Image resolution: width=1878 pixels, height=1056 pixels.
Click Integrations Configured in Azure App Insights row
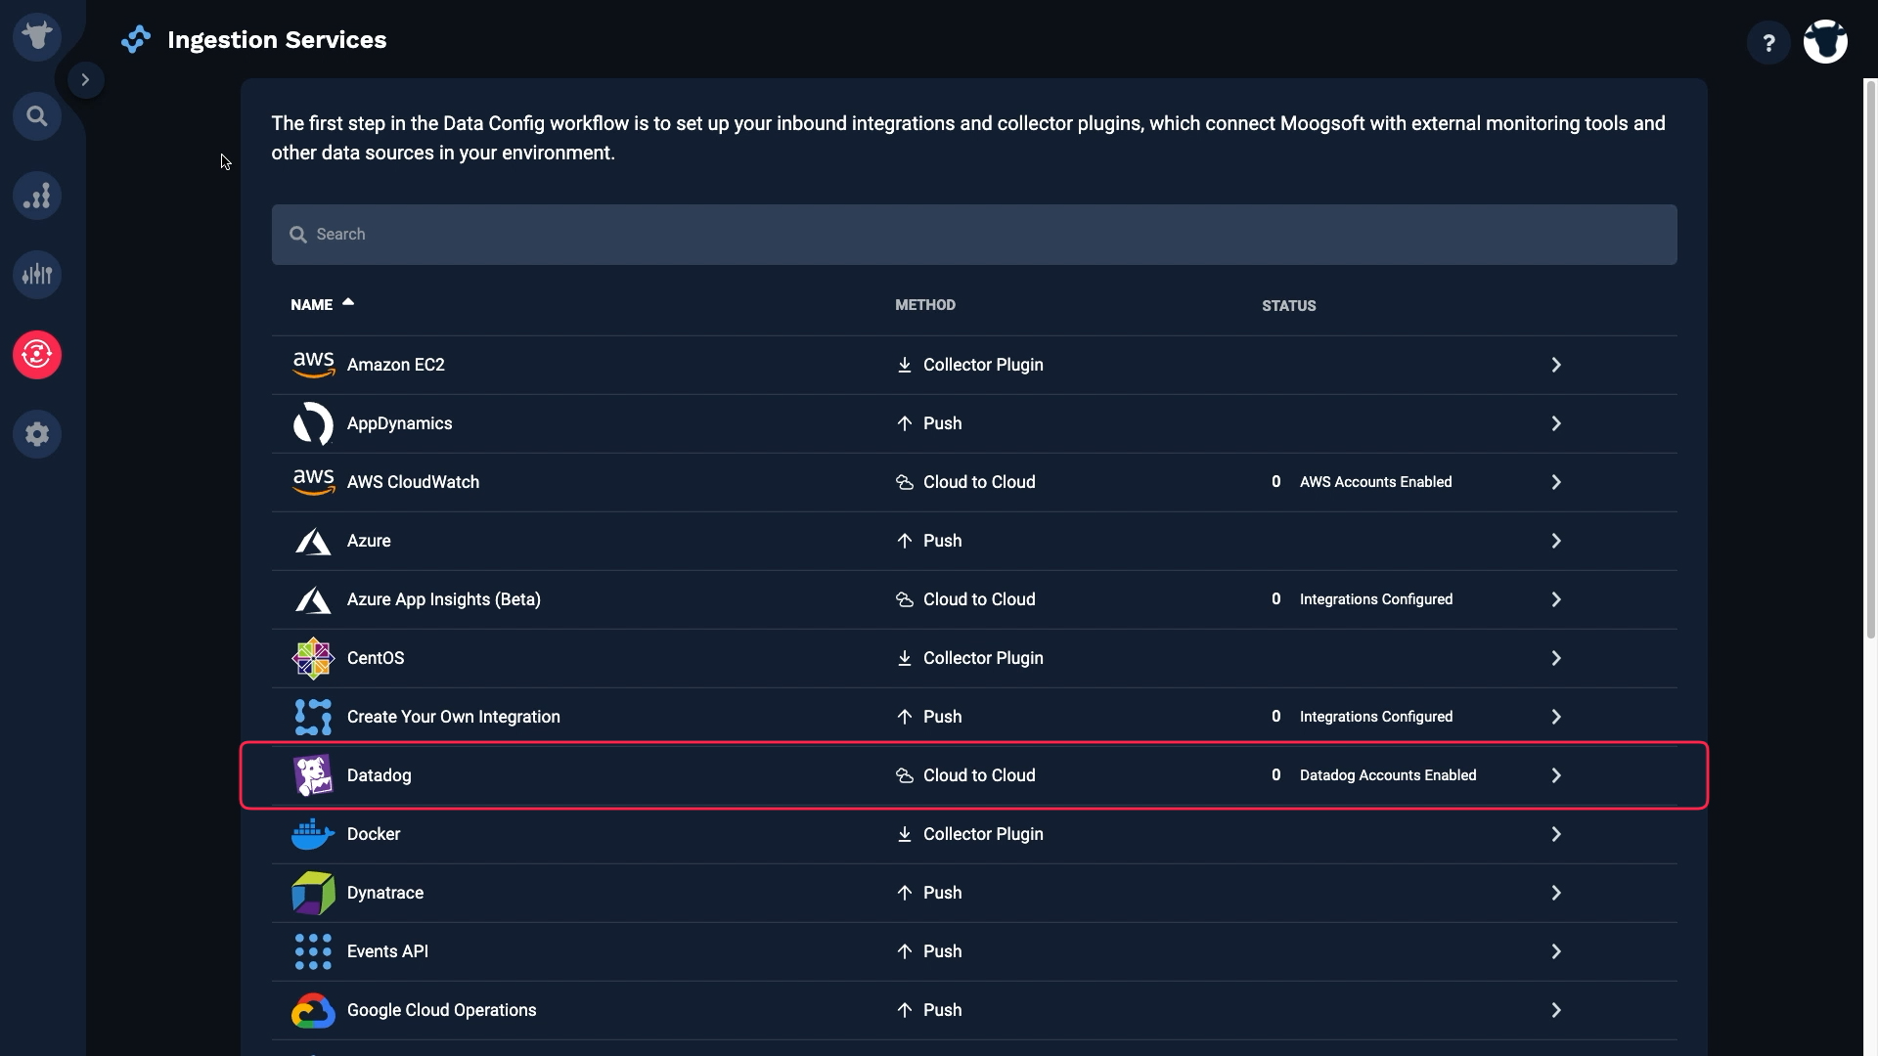1376,599
